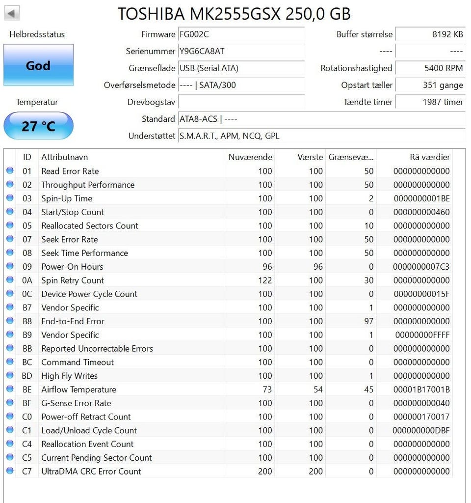Click the status dot for Spin Retry Count
This screenshot has width=471, height=503.
(10, 280)
